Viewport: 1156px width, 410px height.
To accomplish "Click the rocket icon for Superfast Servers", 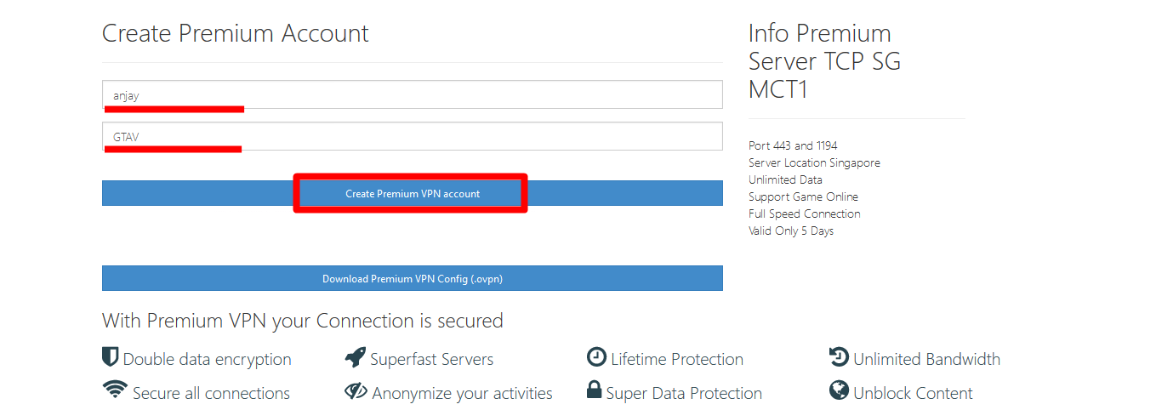I will tap(356, 358).
